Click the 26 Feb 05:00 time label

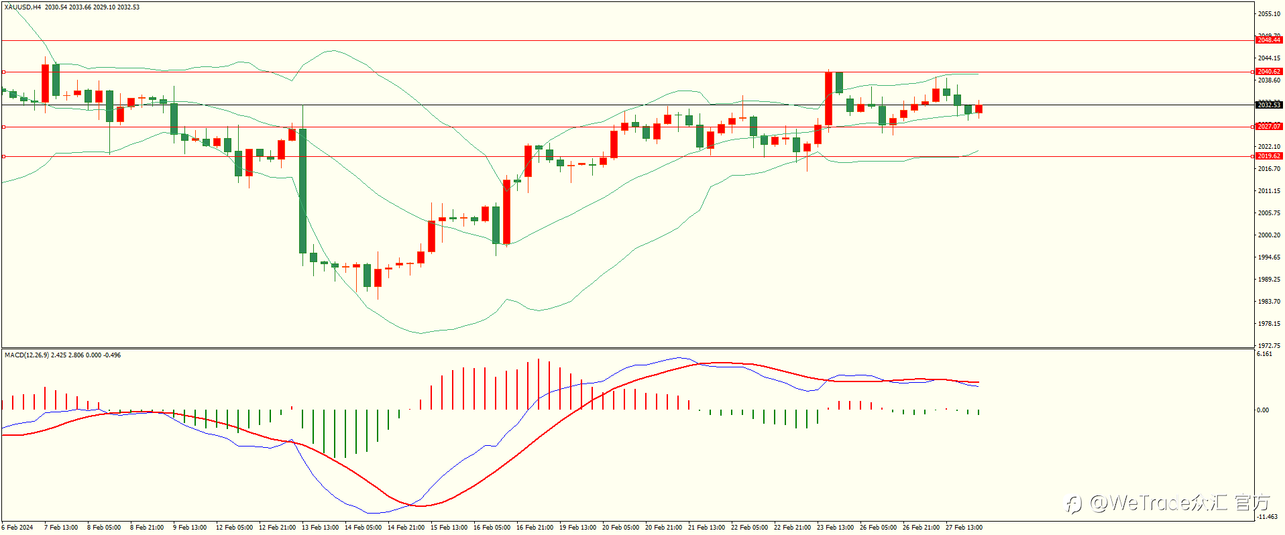pos(878,528)
